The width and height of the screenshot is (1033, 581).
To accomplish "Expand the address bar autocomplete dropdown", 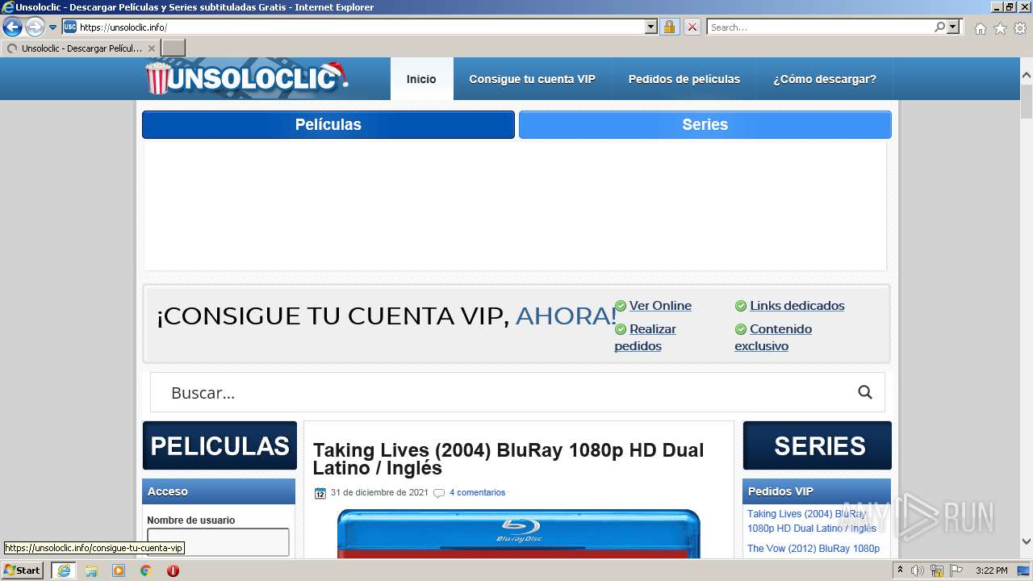I will click(x=651, y=27).
